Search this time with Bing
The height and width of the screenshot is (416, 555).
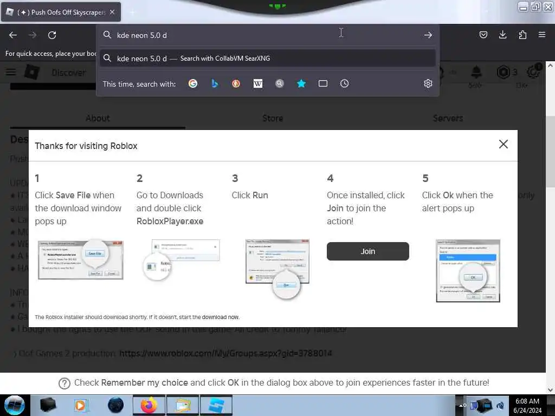click(215, 83)
